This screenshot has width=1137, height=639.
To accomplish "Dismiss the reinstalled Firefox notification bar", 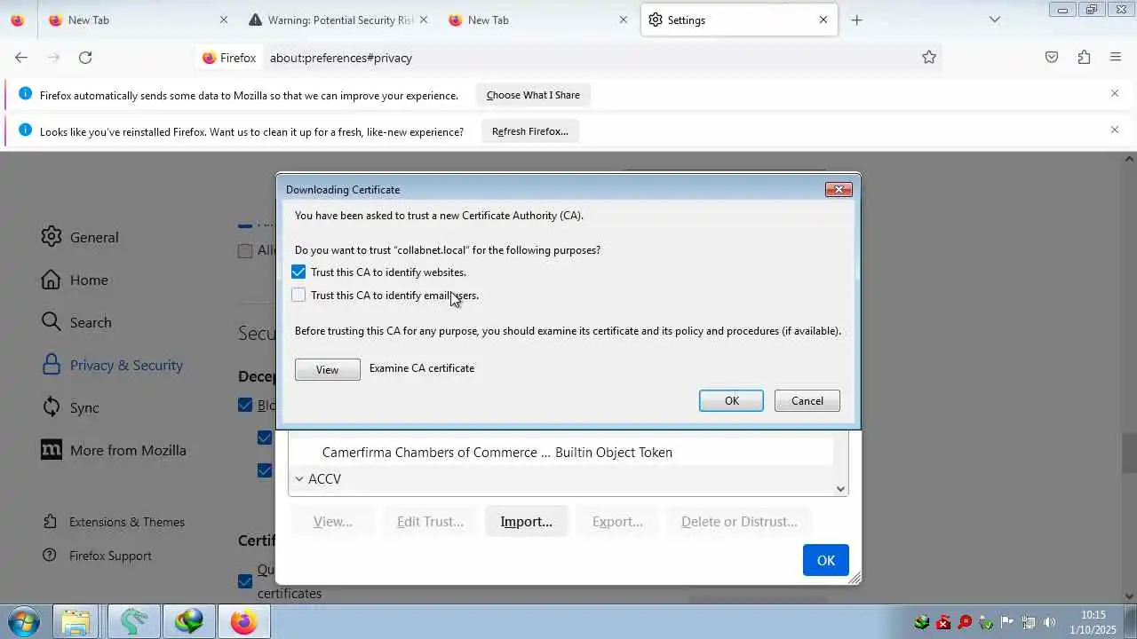I will point(1115,130).
